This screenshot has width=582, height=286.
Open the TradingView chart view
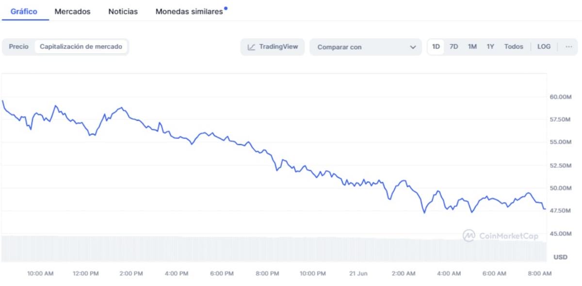[273, 47]
